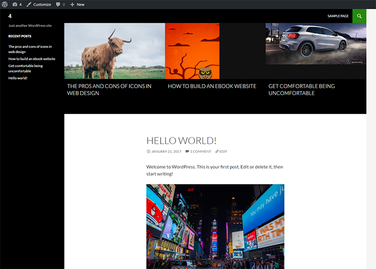Select the orange owl featured image

(x=192, y=51)
